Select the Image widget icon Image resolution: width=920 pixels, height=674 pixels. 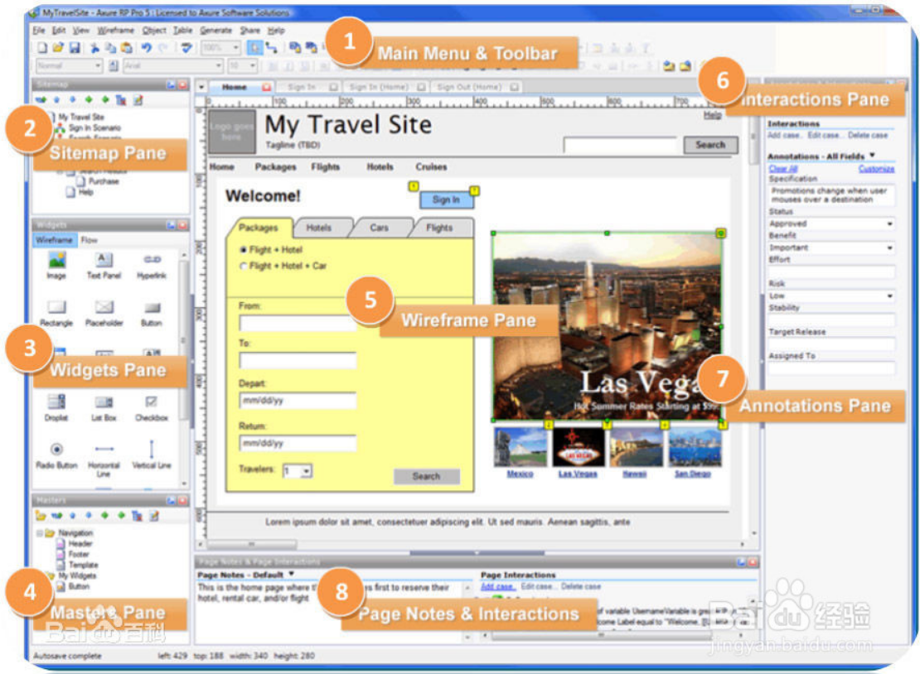57,260
